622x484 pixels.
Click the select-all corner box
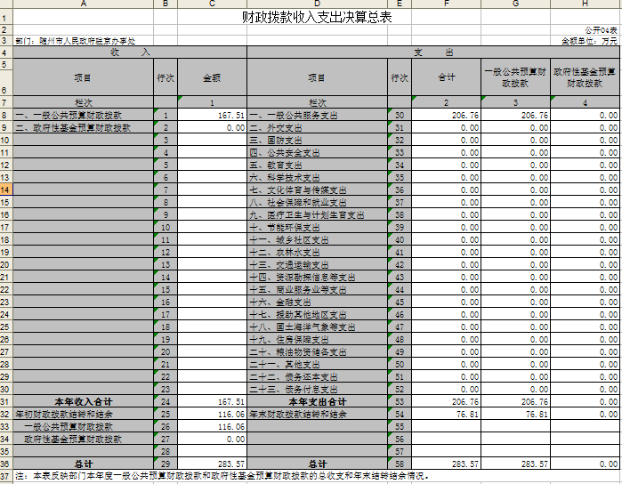(x=5, y=4)
